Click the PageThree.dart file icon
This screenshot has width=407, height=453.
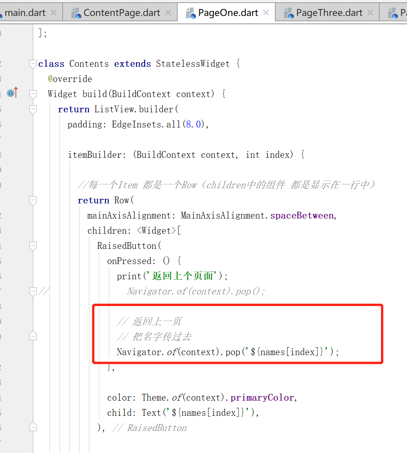tap(289, 13)
